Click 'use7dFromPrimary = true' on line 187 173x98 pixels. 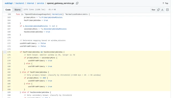point(40,87)
